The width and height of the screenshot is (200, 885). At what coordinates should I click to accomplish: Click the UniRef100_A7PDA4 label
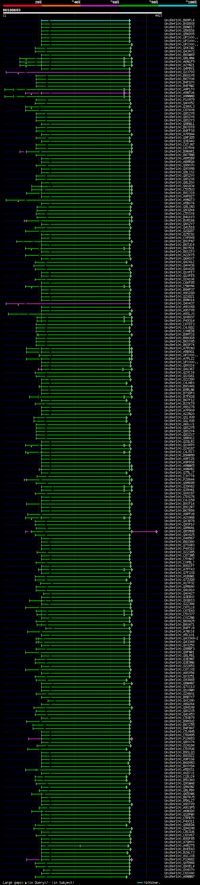click(179, 134)
